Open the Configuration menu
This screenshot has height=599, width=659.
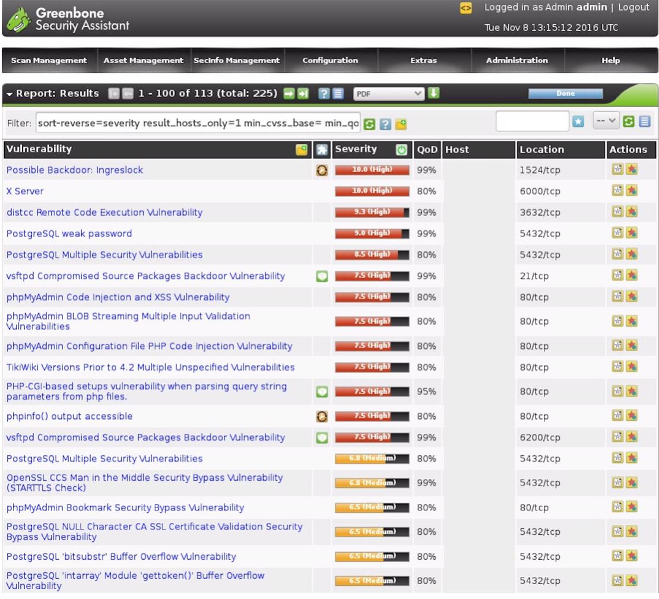(330, 61)
